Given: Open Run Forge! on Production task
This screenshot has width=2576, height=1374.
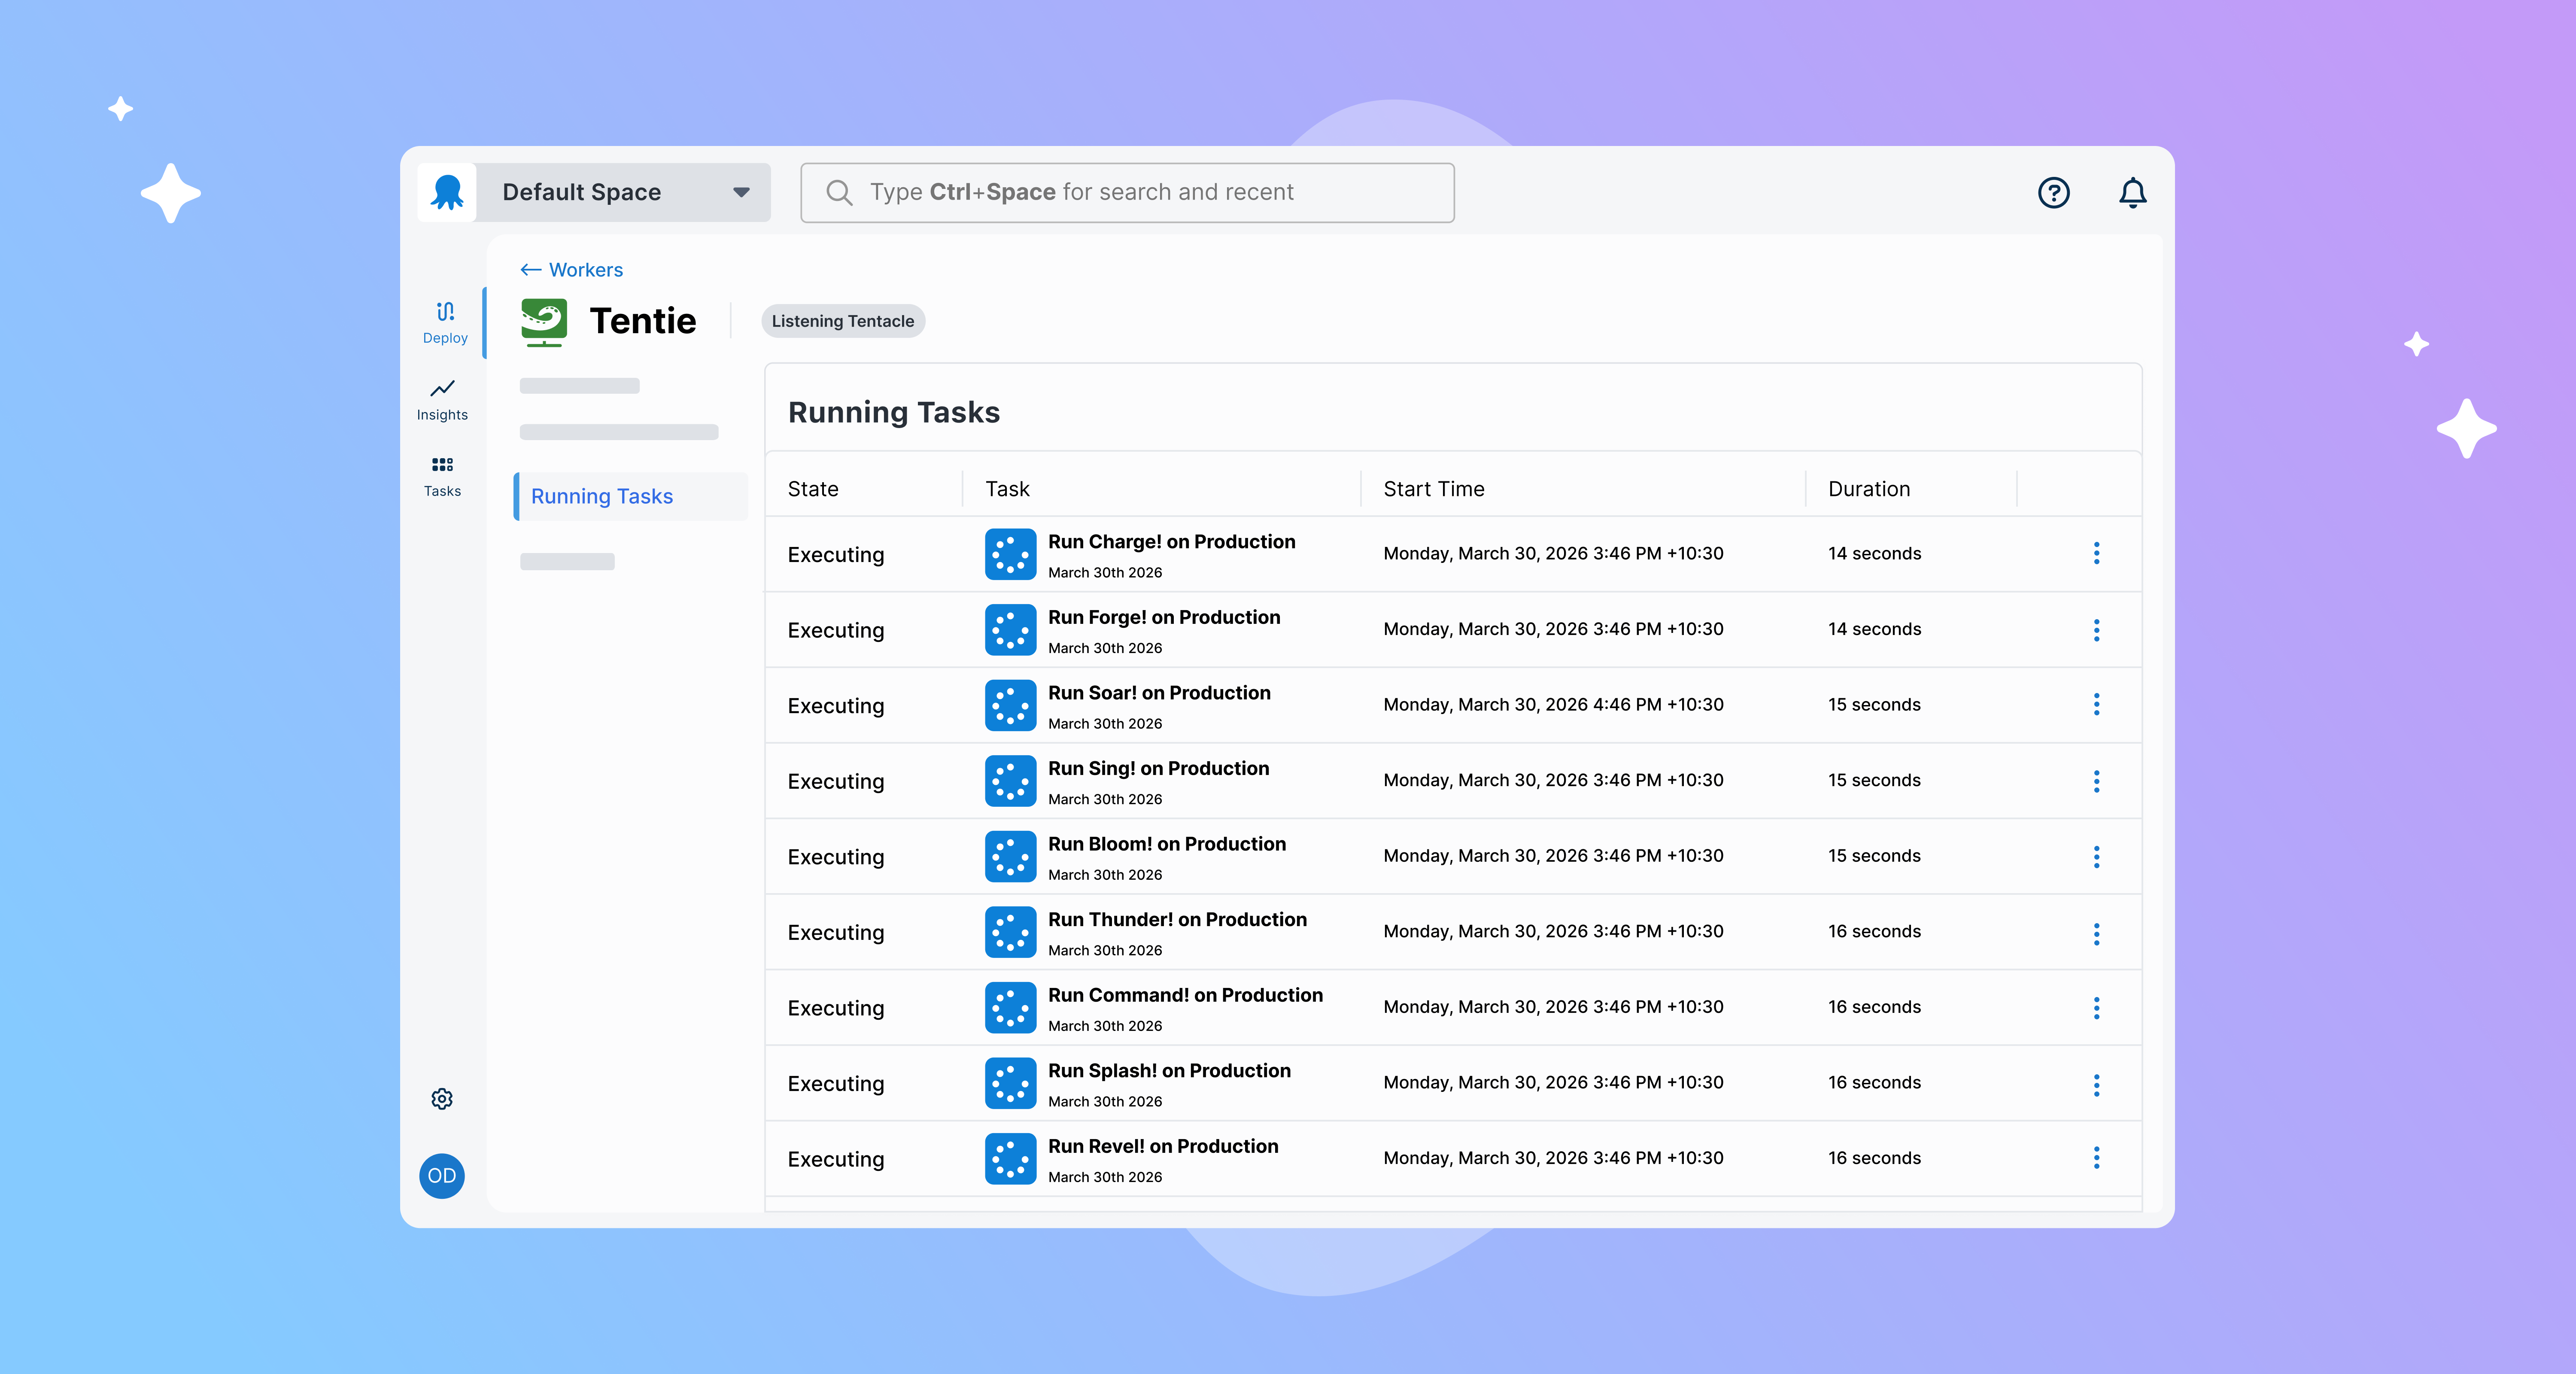Looking at the screenshot, I should (x=1164, y=617).
